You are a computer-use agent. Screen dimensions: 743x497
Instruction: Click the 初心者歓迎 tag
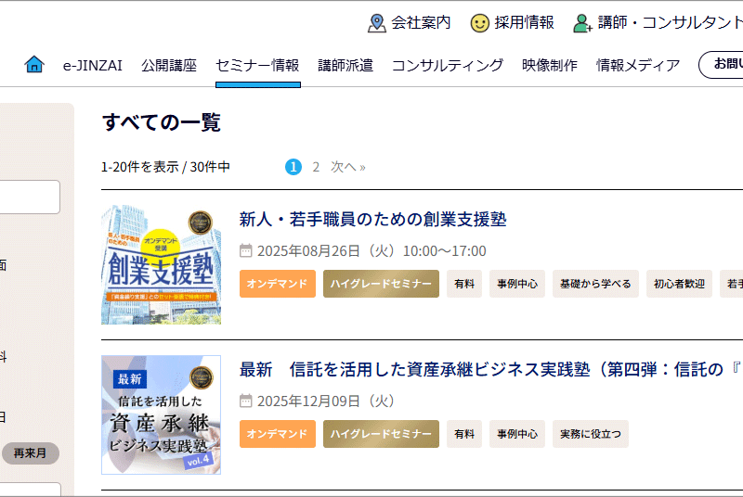click(x=679, y=284)
